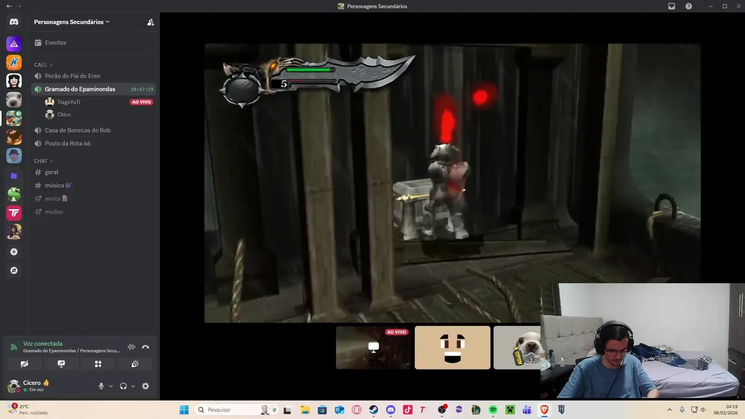Open File Explorer from taskbar

[x=305, y=410]
